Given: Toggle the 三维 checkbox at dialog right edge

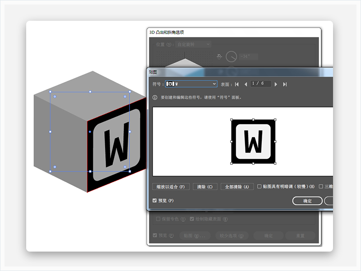Looking at the screenshot, I should coord(321,186).
